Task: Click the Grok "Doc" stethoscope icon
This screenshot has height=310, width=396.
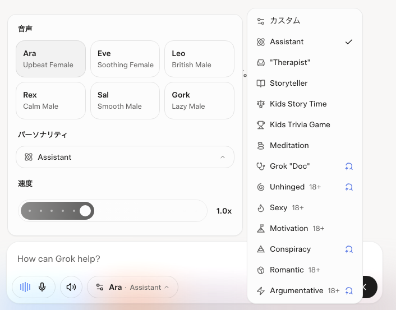Action: 260,166
